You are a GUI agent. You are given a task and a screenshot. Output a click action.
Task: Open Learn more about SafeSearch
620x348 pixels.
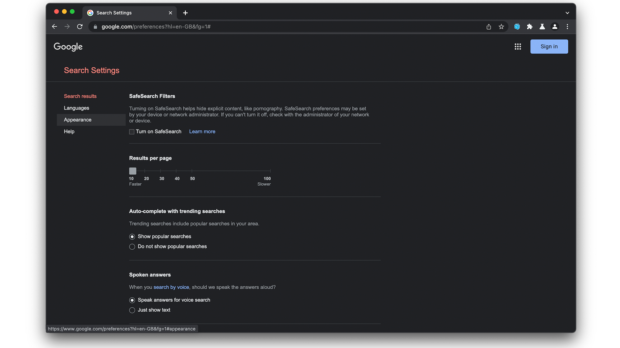pyautogui.click(x=202, y=131)
